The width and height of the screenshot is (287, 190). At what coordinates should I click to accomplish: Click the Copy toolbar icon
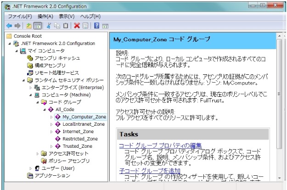coord(57,26)
